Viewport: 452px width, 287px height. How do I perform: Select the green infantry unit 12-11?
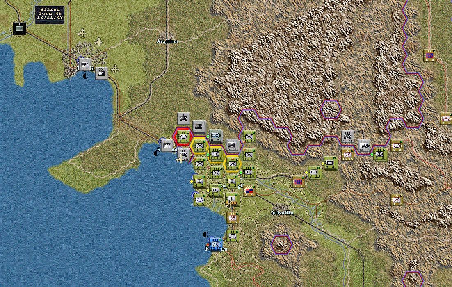coord(216,173)
